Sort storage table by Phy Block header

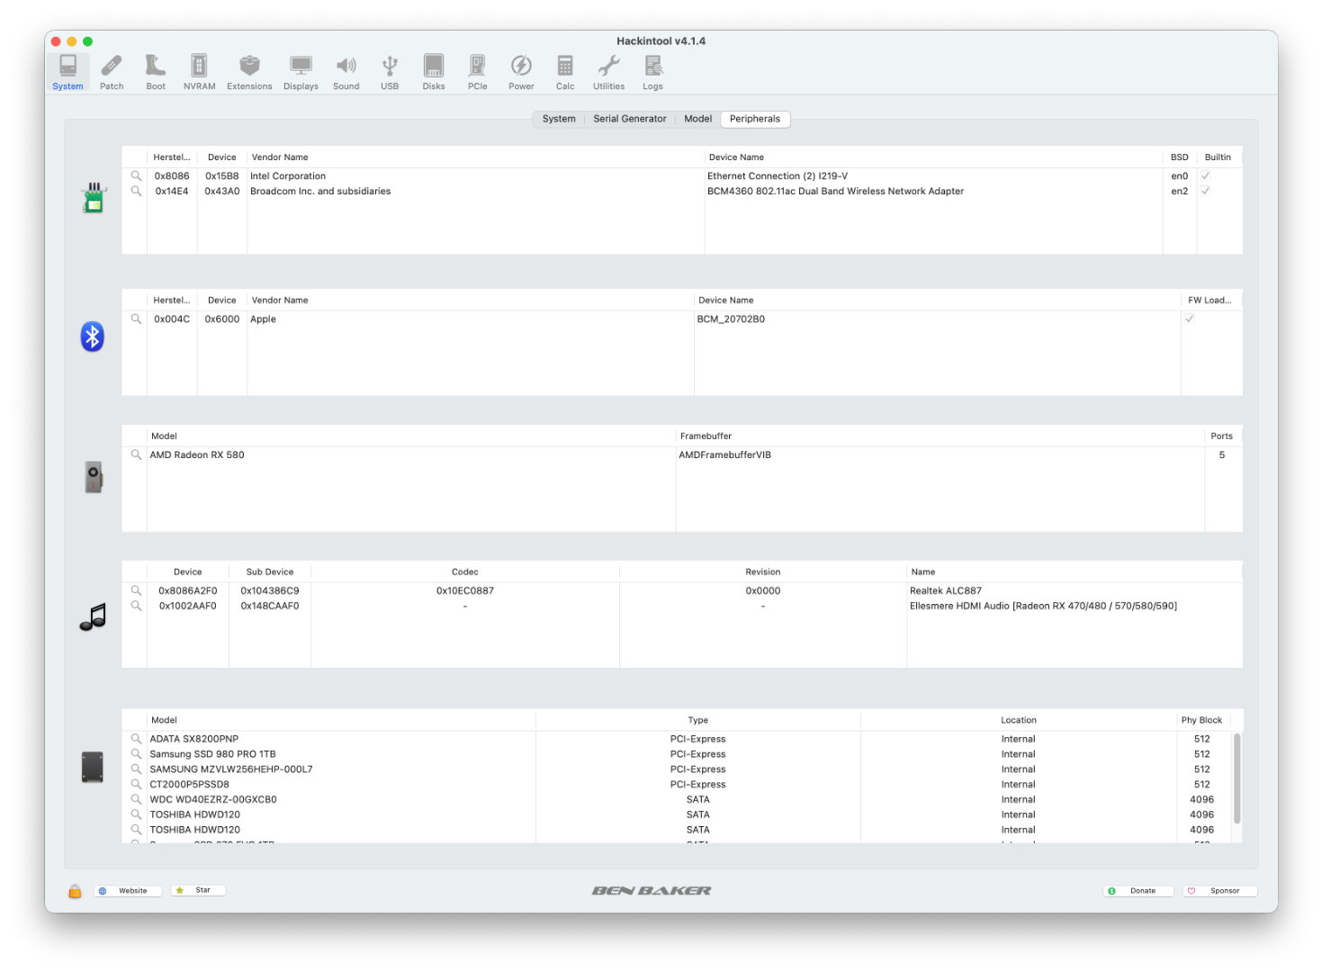pos(1202,720)
